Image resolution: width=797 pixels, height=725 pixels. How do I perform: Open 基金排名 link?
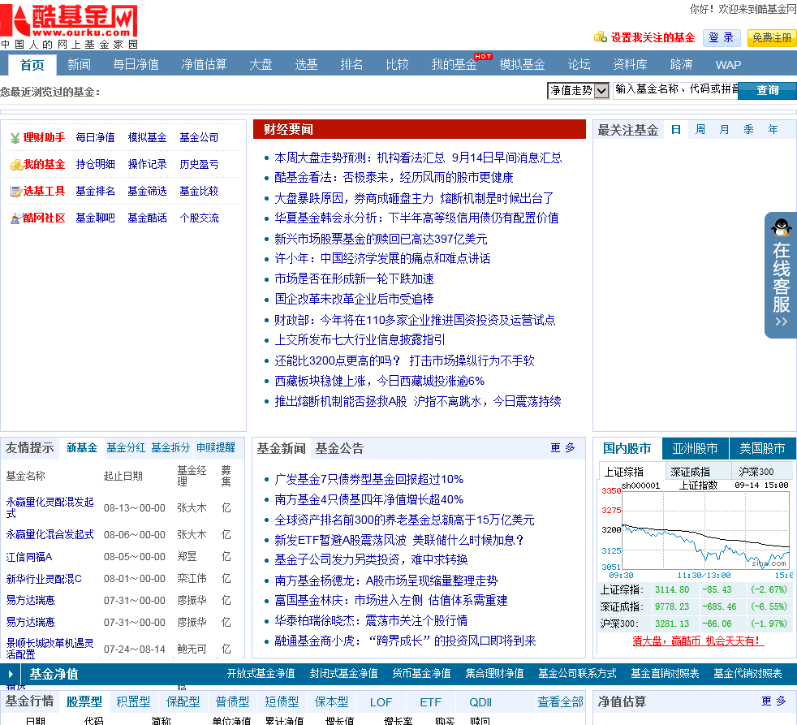(x=95, y=191)
